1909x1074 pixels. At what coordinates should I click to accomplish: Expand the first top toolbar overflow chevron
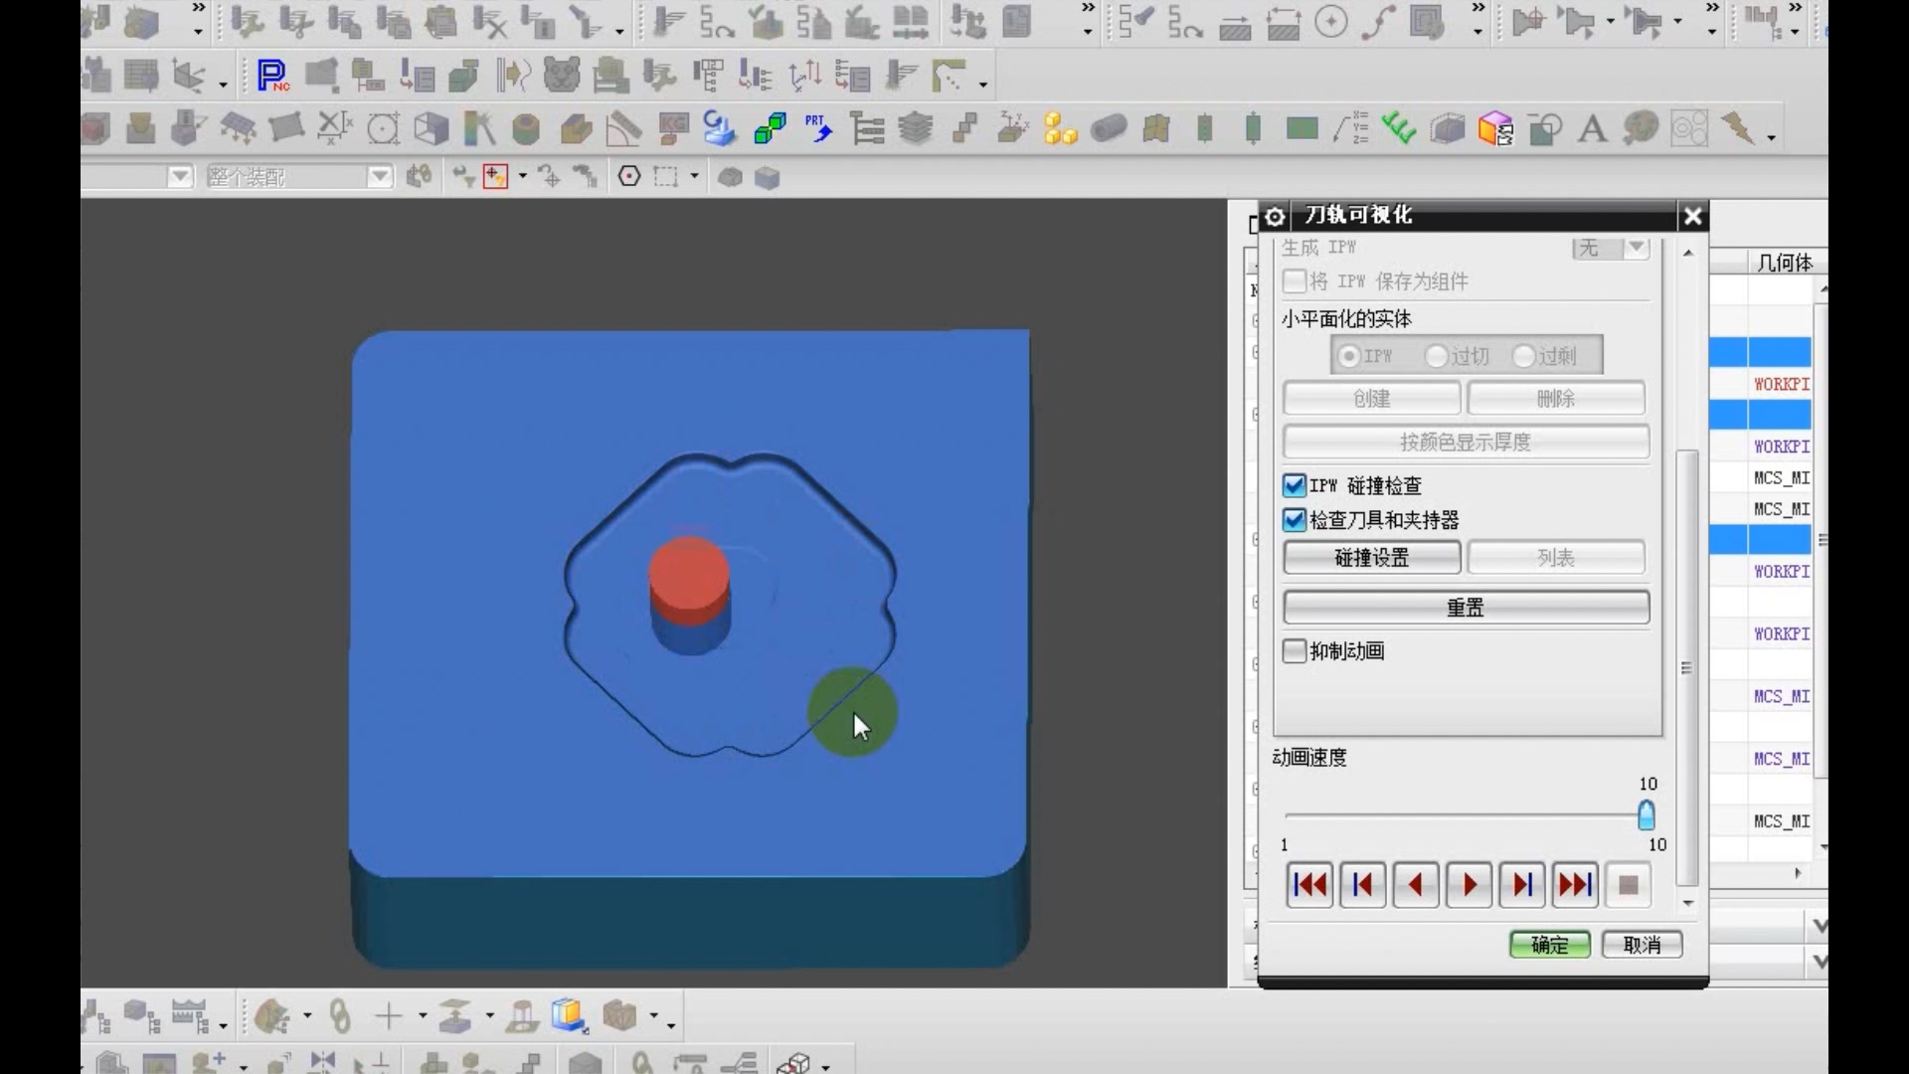coord(198,8)
